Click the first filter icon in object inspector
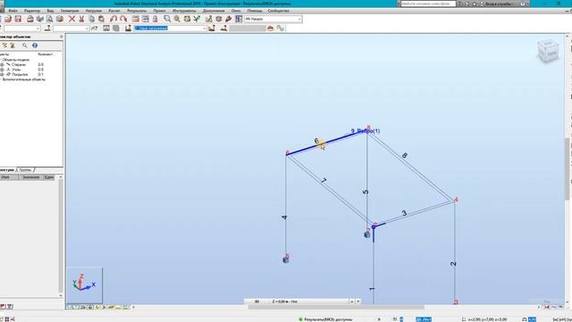572x322 pixels. (4, 46)
